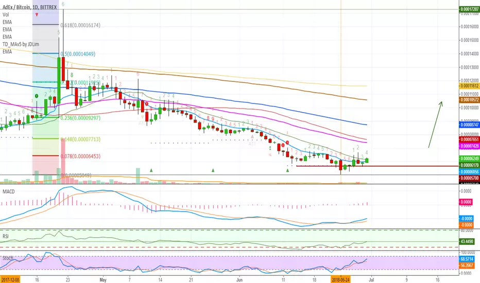Screen dimensions: 480x283
Task: Click the 0.5(0.00014049) Fibonacci level label
Action: [78, 54]
